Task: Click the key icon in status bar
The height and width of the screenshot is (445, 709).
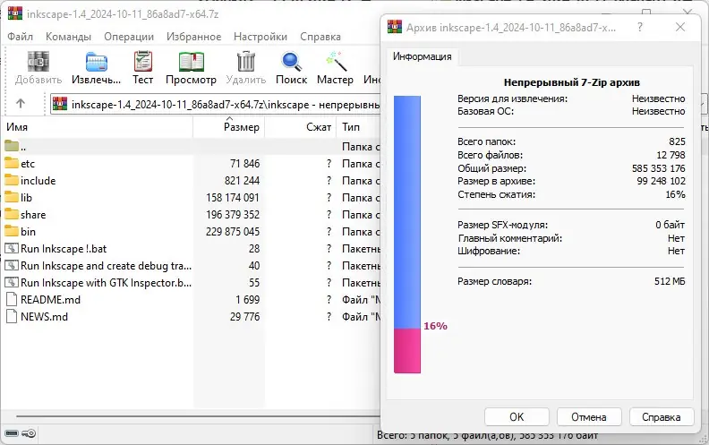Action: [x=29, y=433]
